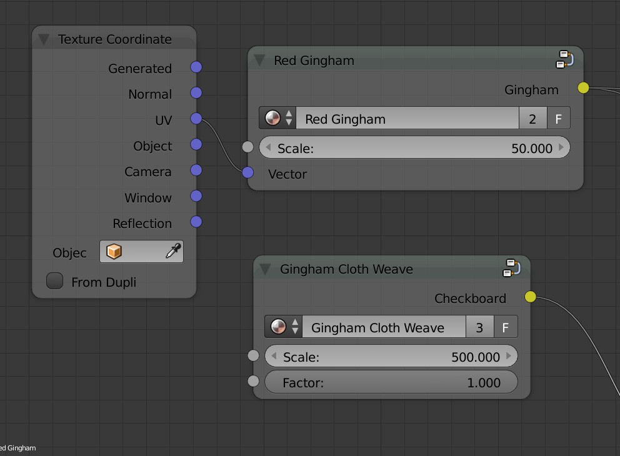The height and width of the screenshot is (456, 620).
Task: Click the Gingham output socket
Action: point(582,88)
